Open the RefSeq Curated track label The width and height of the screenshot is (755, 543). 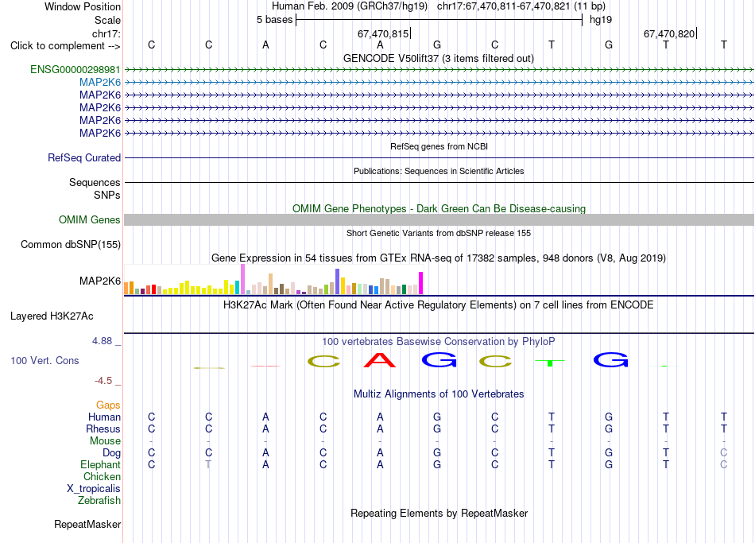(x=84, y=157)
